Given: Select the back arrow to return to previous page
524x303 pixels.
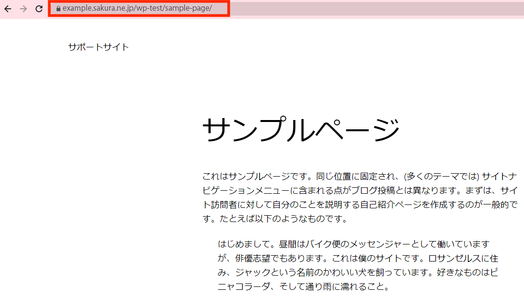Looking at the screenshot, I should [x=7, y=9].
